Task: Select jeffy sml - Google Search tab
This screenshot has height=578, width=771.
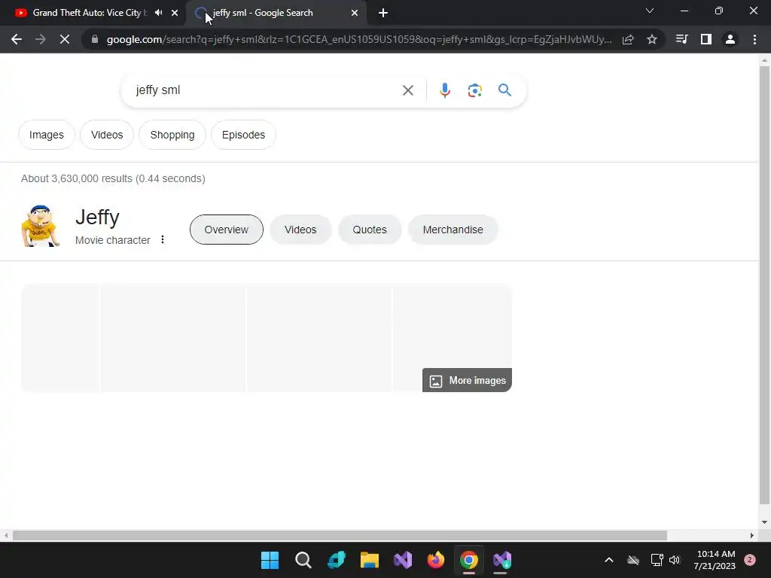Action: [276, 13]
